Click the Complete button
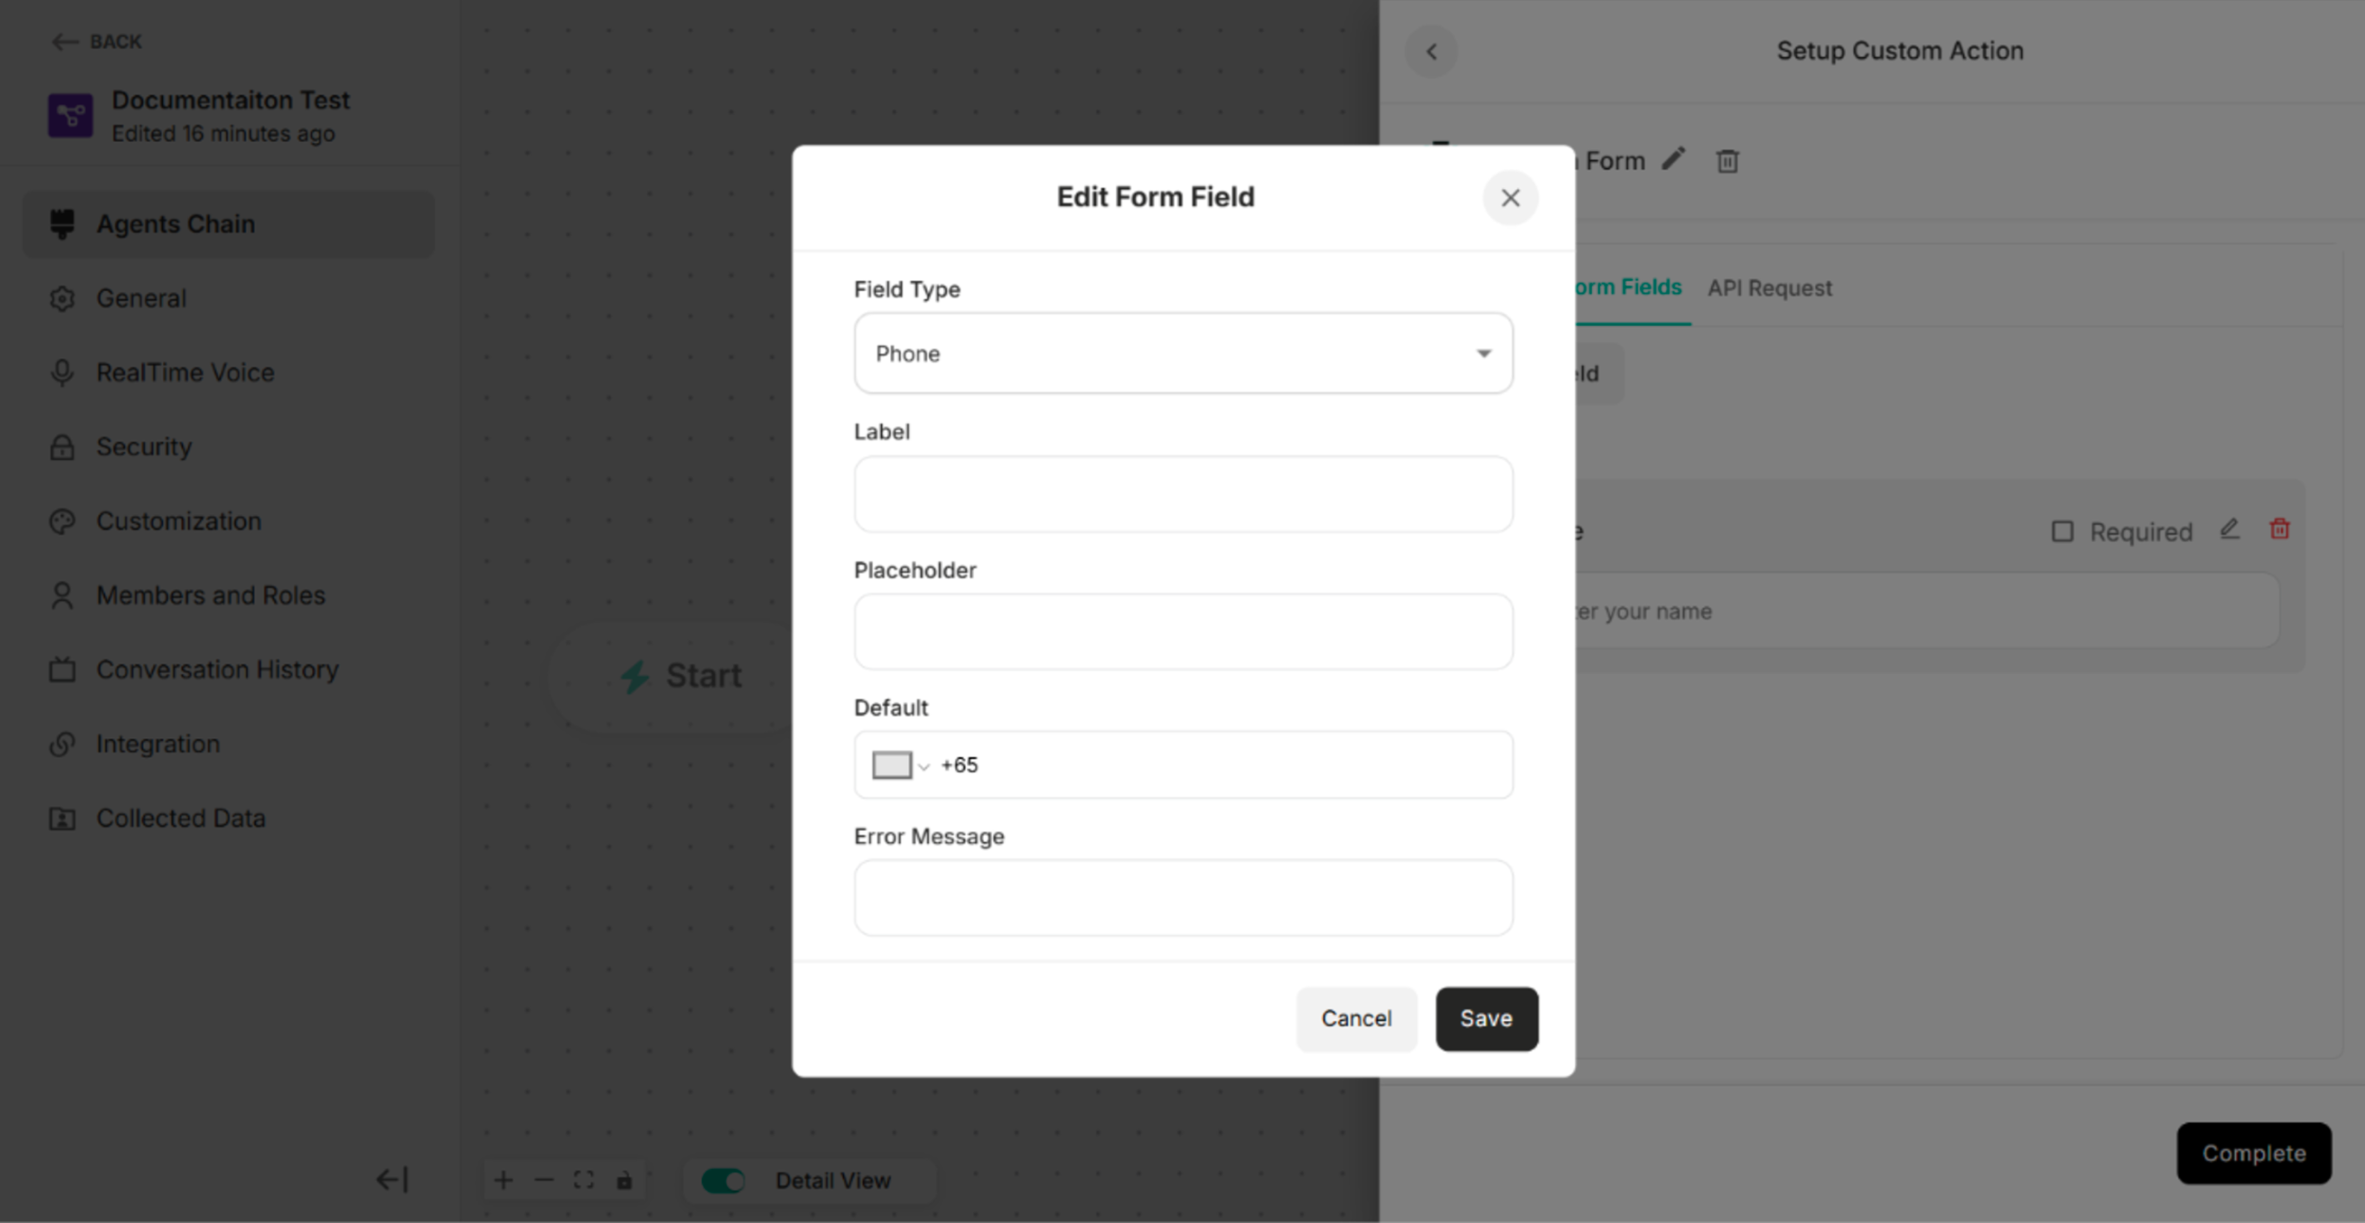 point(2255,1153)
